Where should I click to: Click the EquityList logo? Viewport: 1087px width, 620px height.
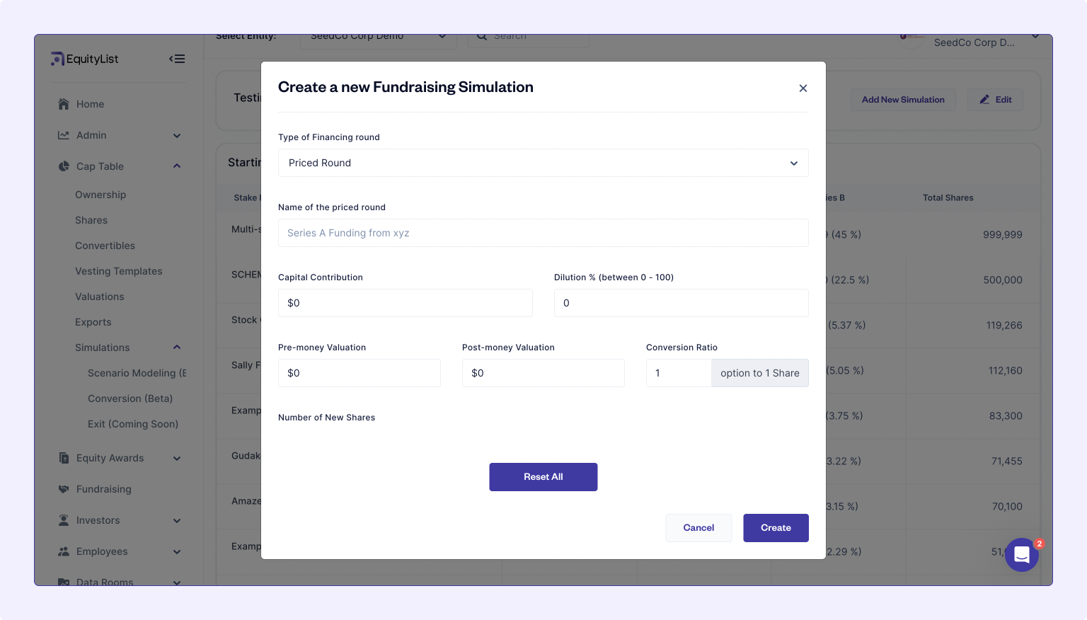point(84,59)
